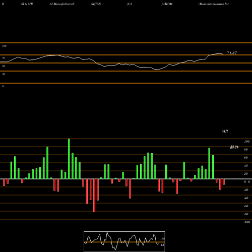This screenshot has width=252, height=252.
Task: Click the -80 label on MR axis
Action: 246,214
